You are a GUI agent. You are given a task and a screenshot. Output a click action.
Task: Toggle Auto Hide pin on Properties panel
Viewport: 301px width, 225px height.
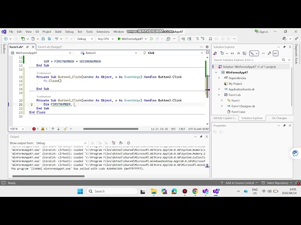click(284, 126)
